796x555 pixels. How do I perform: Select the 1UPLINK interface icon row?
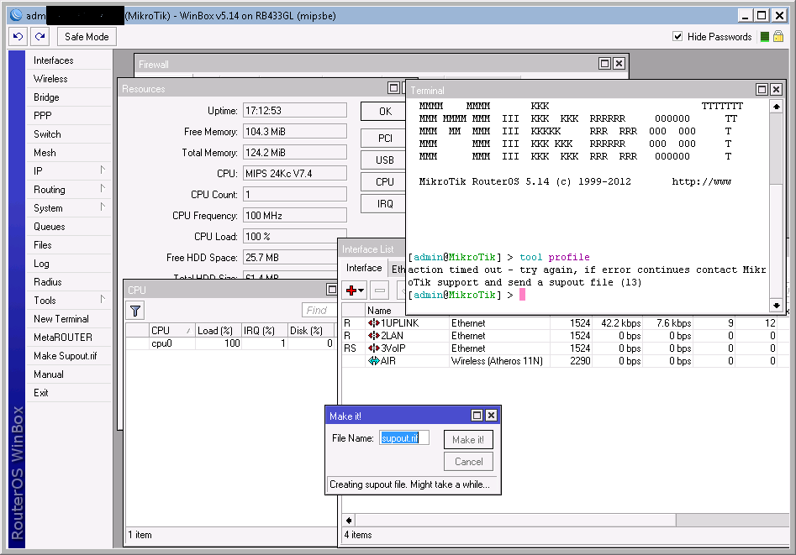374,323
